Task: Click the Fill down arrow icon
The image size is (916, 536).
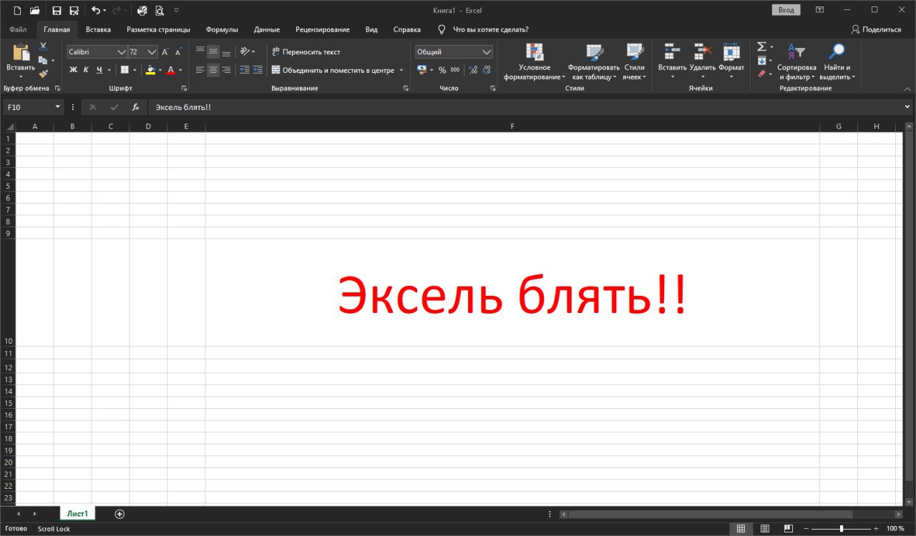Action: pyautogui.click(x=761, y=61)
